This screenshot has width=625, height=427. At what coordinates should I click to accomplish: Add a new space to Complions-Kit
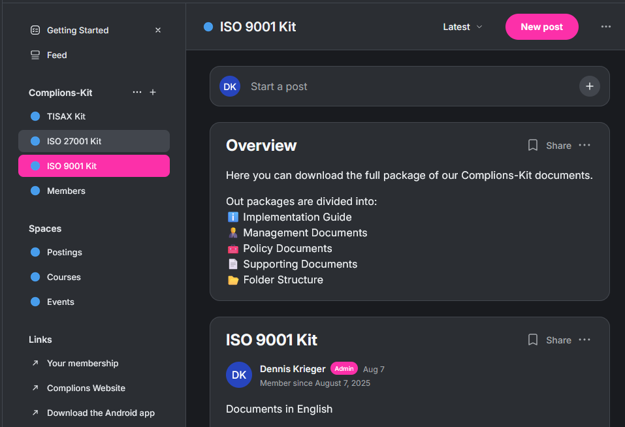tap(153, 93)
